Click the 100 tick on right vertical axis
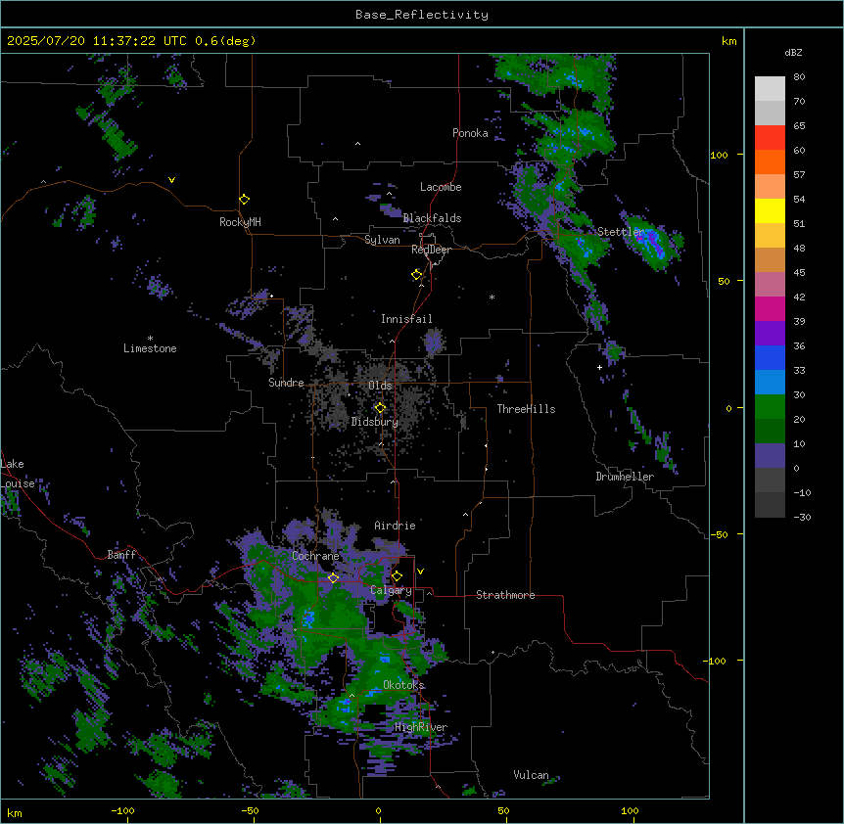844x824 pixels. point(719,155)
